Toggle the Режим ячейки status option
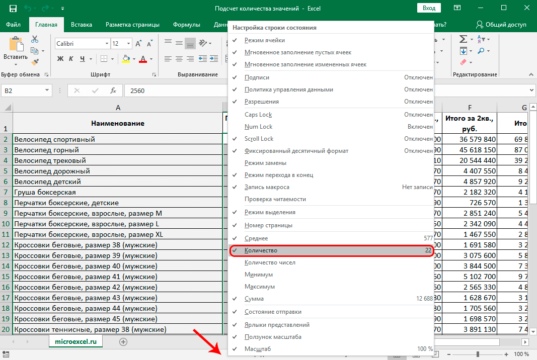The image size is (537, 360). [x=331, y=40]
